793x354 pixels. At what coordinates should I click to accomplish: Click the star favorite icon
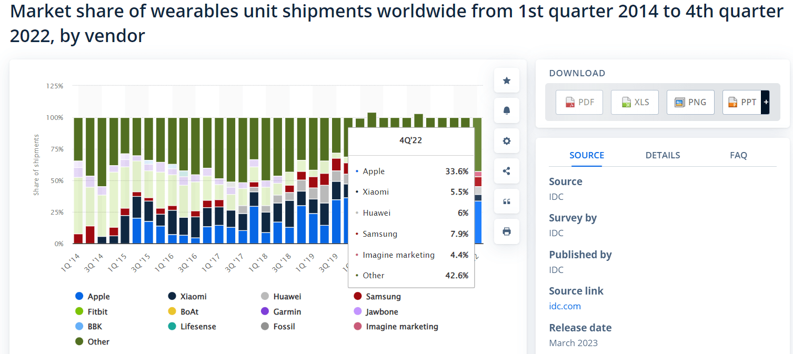(507, 80)
